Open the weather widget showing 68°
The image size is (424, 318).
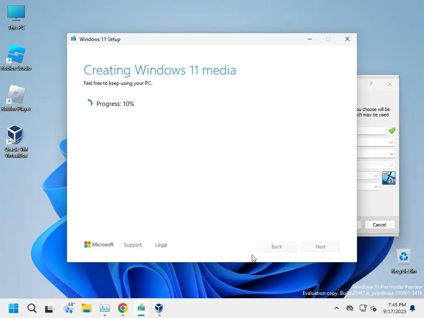[69, 308]
